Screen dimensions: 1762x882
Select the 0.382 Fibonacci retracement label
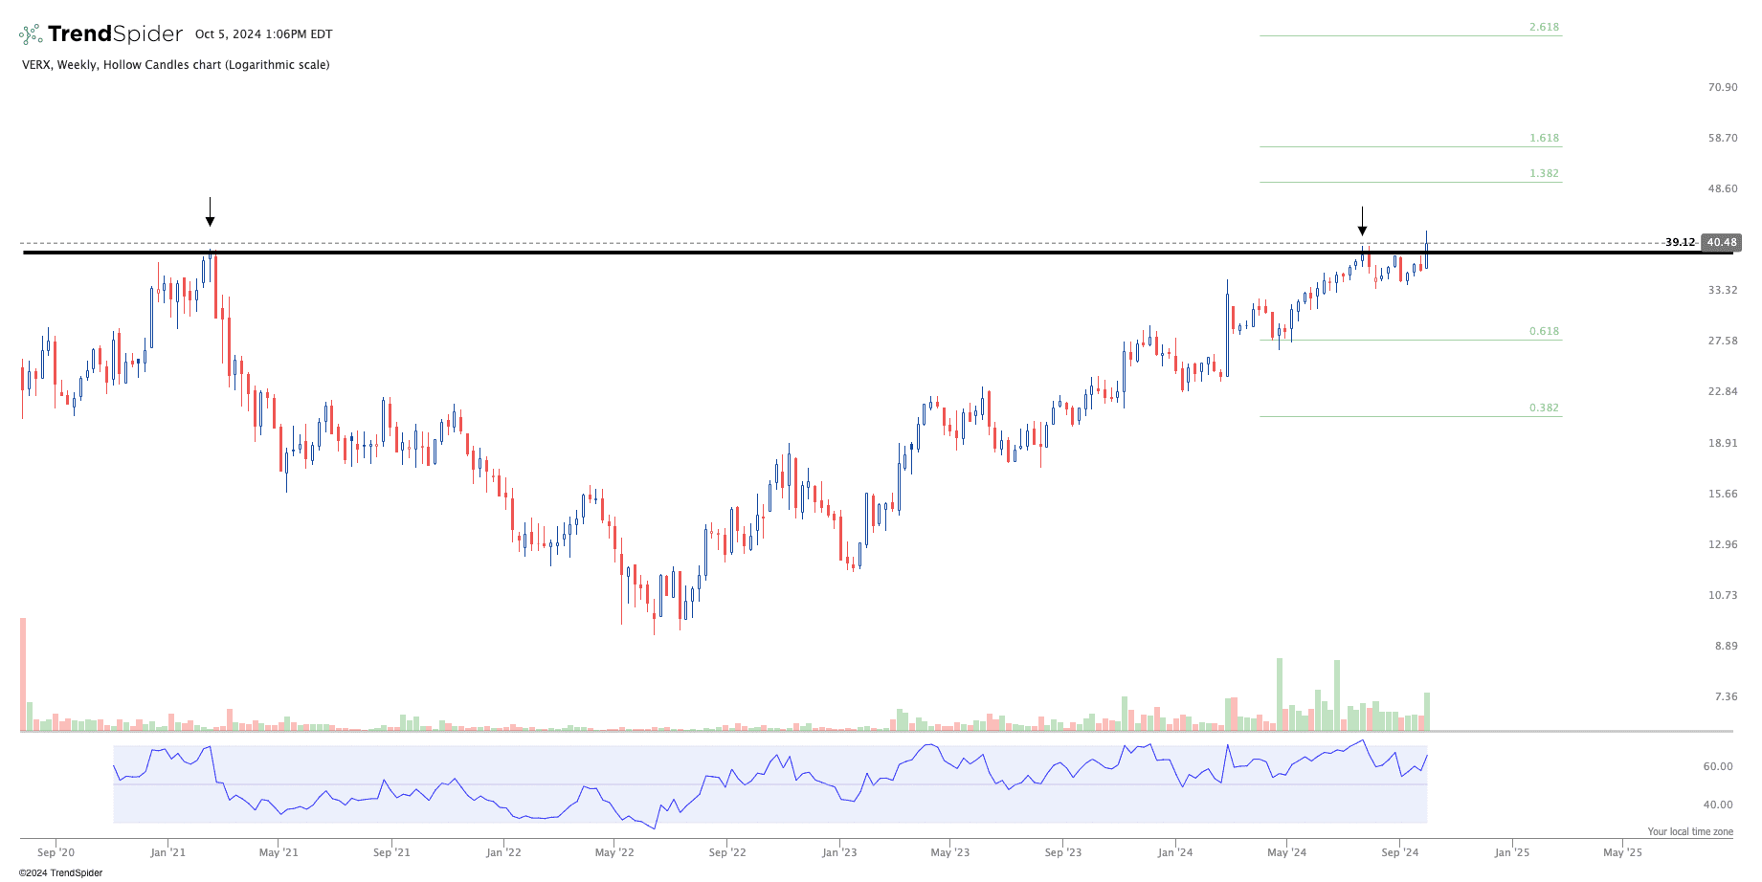click(x=1544, y=408)
